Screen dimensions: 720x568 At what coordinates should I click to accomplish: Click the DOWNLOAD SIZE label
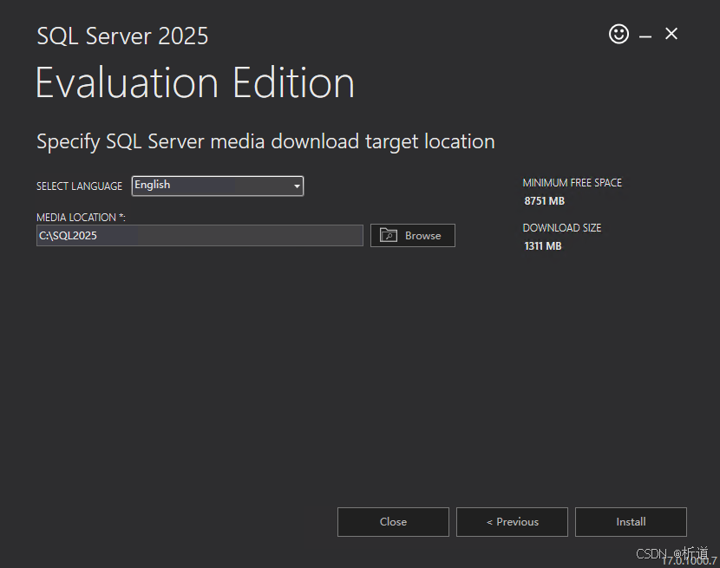pos(561,228)
